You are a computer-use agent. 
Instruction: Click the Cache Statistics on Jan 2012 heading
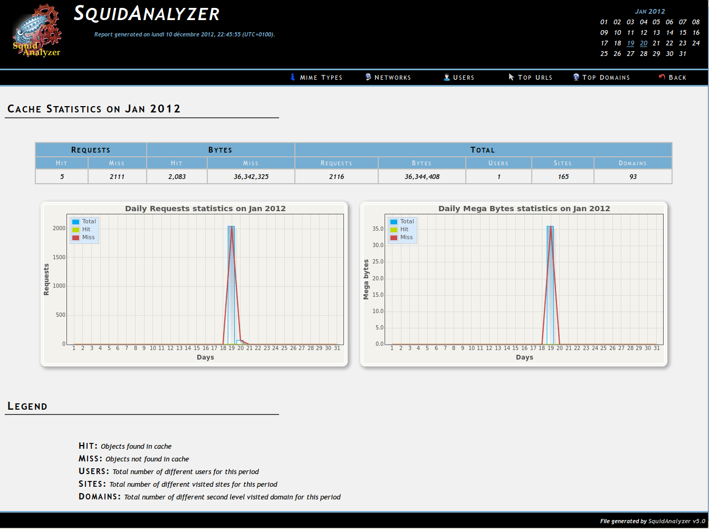click(94, 109)
